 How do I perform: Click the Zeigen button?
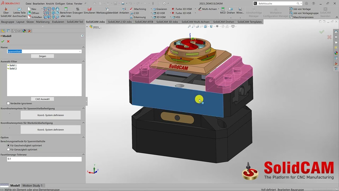(42, 56)
